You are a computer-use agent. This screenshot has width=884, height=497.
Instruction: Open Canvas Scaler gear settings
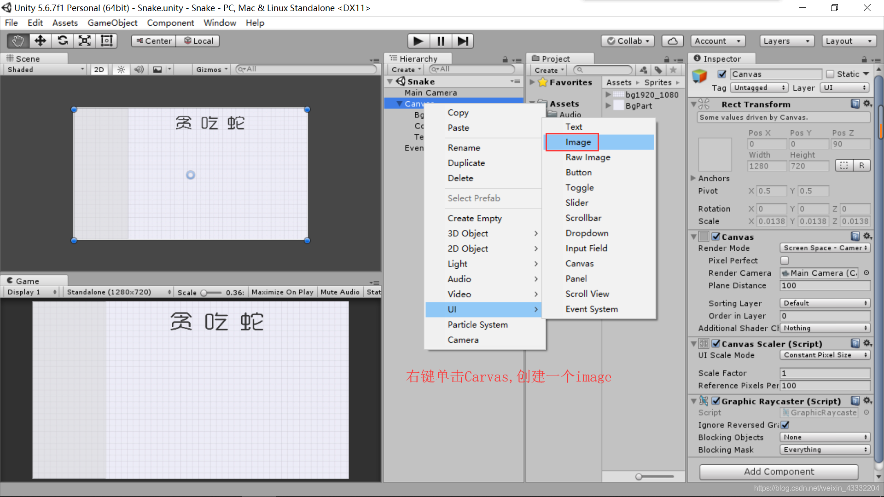(867, 344)
